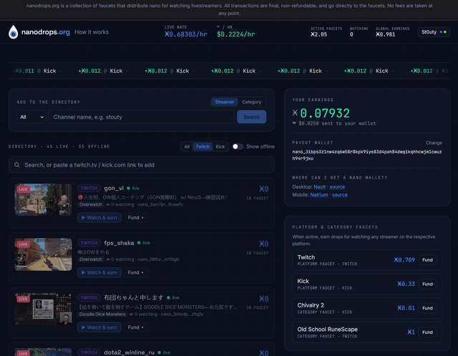Click the TWITCH badge next to fps_shaka
Viewport: 458px width, 356px height.
click(89, 243)
